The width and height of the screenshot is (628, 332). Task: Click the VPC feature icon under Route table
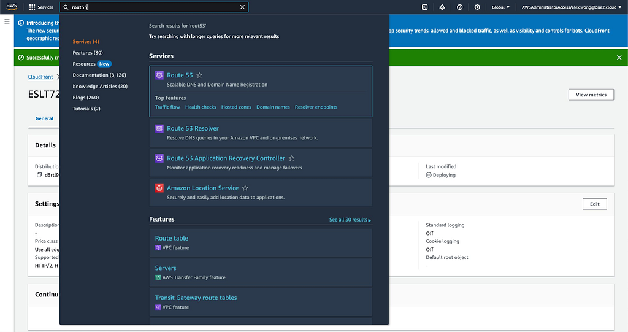[158, 248]
